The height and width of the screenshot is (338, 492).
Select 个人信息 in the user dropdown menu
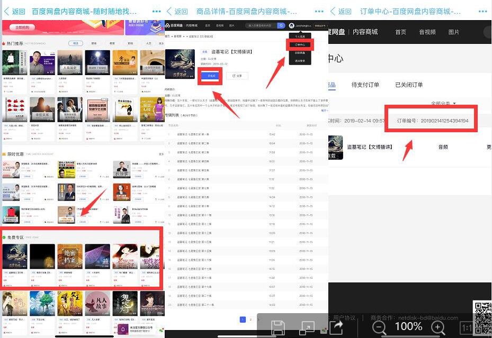(x=300, y=36)
